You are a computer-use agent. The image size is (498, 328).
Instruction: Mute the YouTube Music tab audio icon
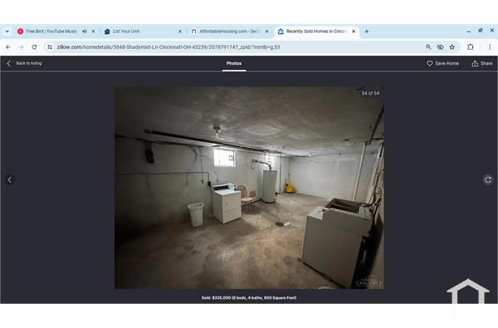pyautogui.click(x=85, y=32)
